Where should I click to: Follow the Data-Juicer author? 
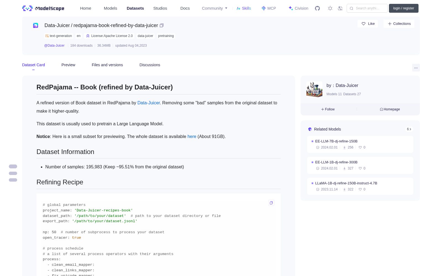(x=328, y=109)
